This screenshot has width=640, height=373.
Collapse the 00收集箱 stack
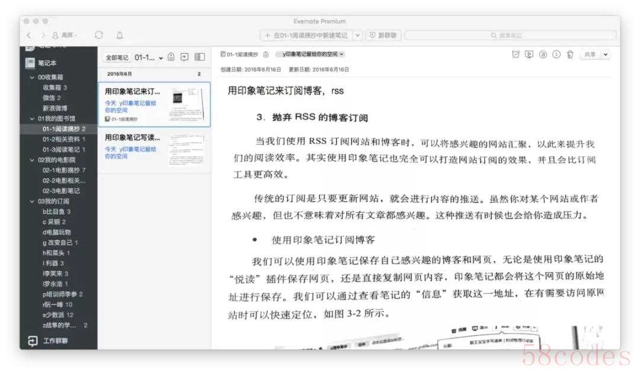pyautogui.click(x=32, y=77)
